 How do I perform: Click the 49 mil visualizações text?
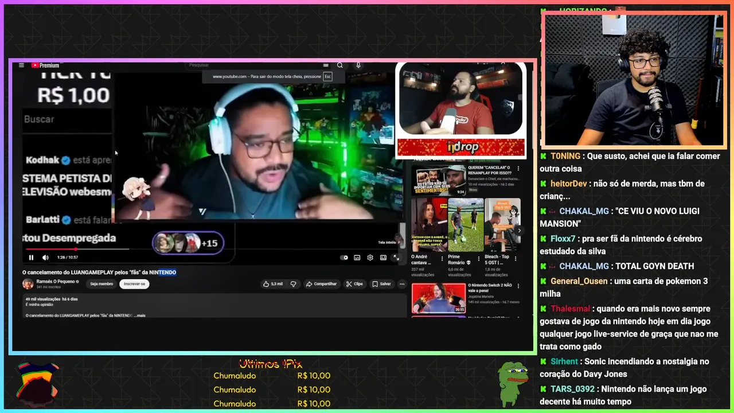pyautogui.click(x=43, y=299)
